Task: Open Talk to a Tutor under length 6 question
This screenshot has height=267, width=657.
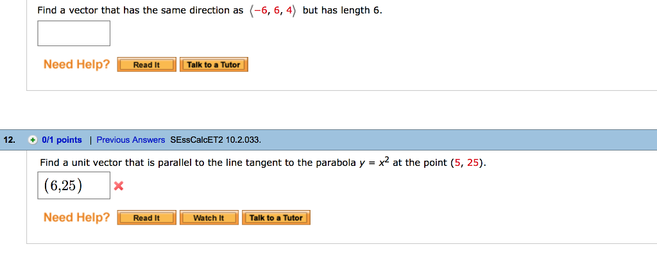Action: (214, 65)
